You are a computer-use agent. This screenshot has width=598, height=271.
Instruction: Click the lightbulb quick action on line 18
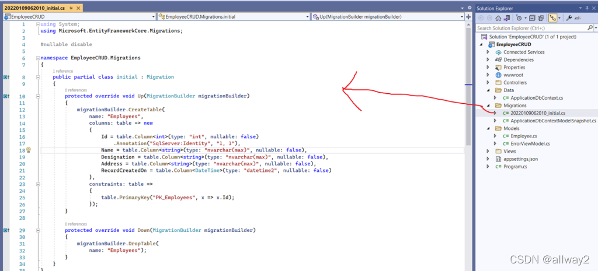(x=28, y=150)
